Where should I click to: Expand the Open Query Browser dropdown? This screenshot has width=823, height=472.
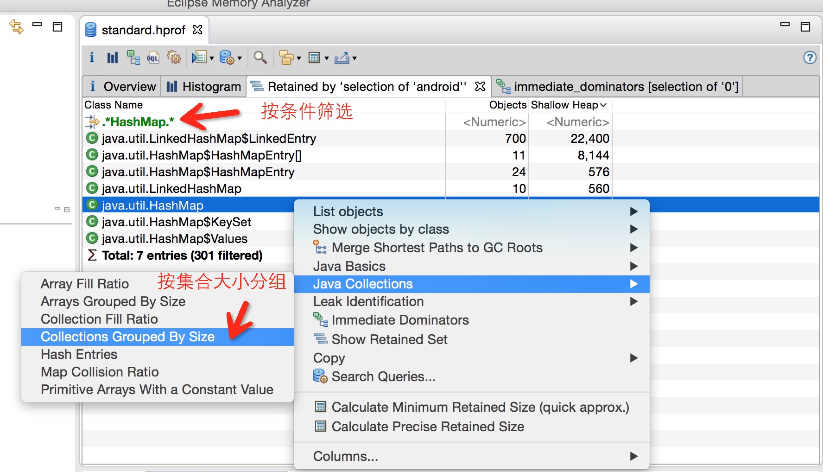pyautogui.click(x=240, y=58)
